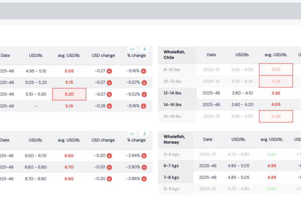Click the highlighted 4.48 average cell
The image size is (301, 201).
coord(276,117)
